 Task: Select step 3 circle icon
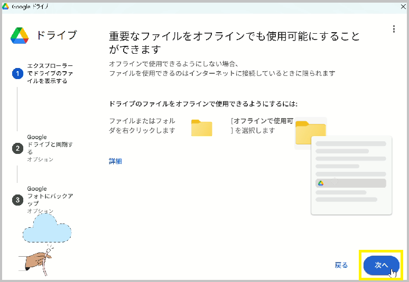18,200
